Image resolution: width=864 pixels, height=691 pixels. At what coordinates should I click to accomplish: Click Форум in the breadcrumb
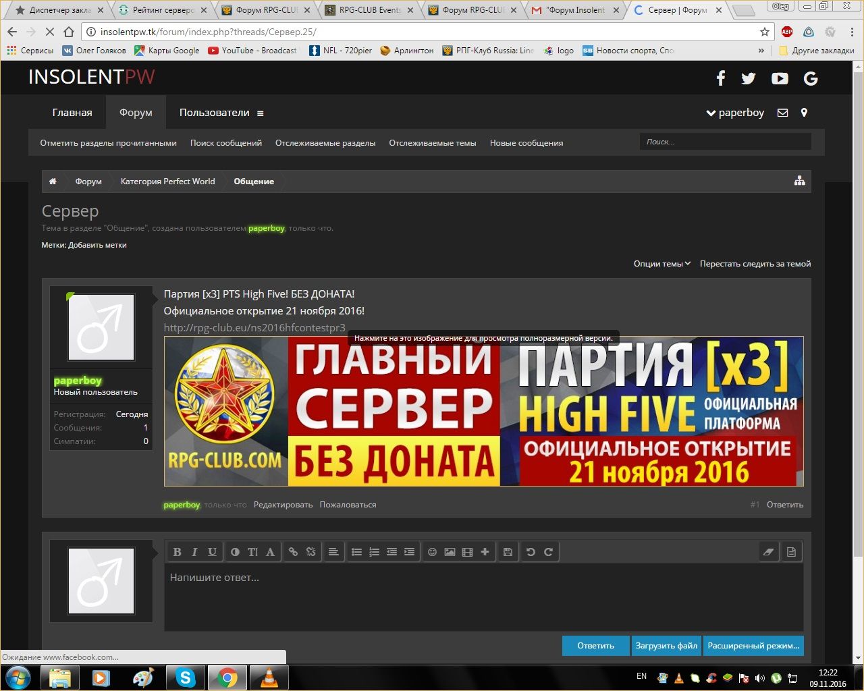tap(88, 182)
